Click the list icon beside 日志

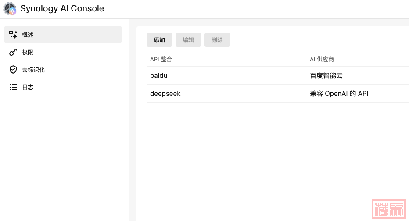13,87
